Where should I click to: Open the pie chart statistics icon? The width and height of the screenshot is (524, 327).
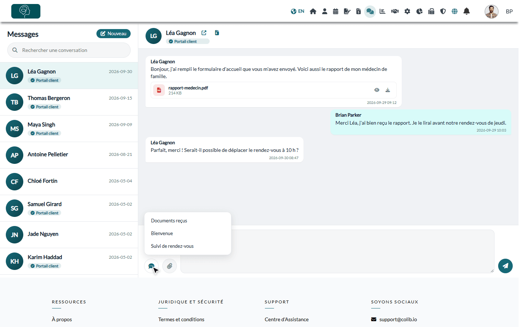pos(419,11)
